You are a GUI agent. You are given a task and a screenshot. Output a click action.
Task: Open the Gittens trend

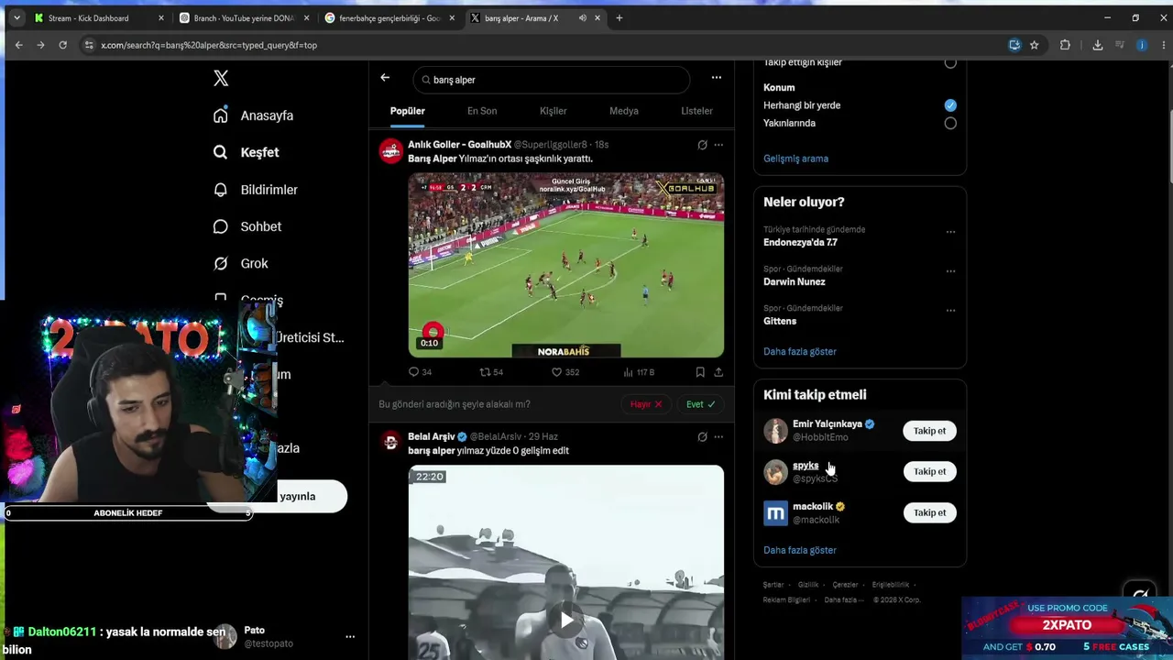pos(780,322)
